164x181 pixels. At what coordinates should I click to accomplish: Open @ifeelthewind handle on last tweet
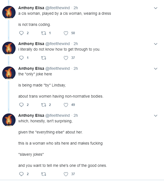(x=58, y=115)
